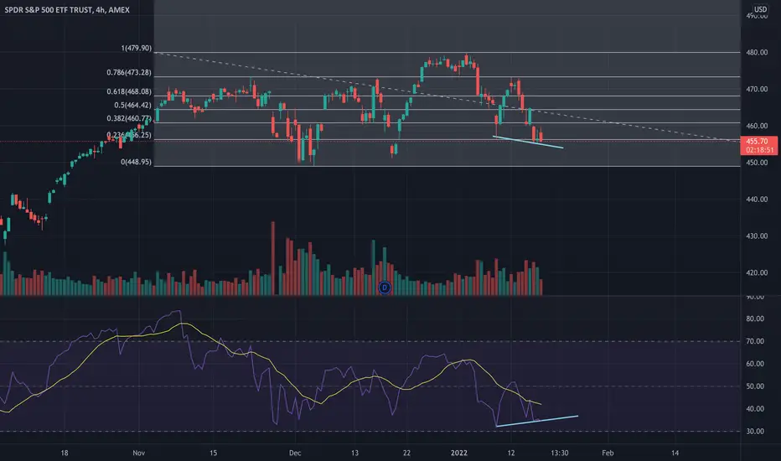Select the blue trendline on RSI panel
Screen dimensions: 781x461
(537, 421)
